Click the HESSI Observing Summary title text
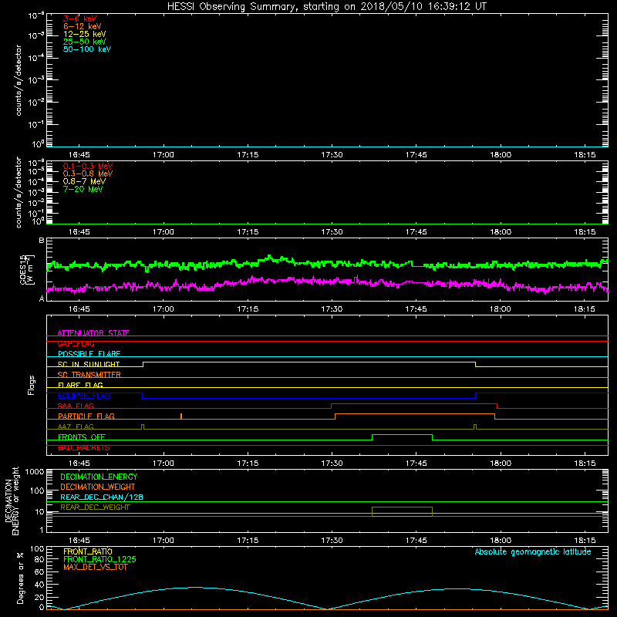The height and width of the screenshot is (617, 617). click(326, 7)
